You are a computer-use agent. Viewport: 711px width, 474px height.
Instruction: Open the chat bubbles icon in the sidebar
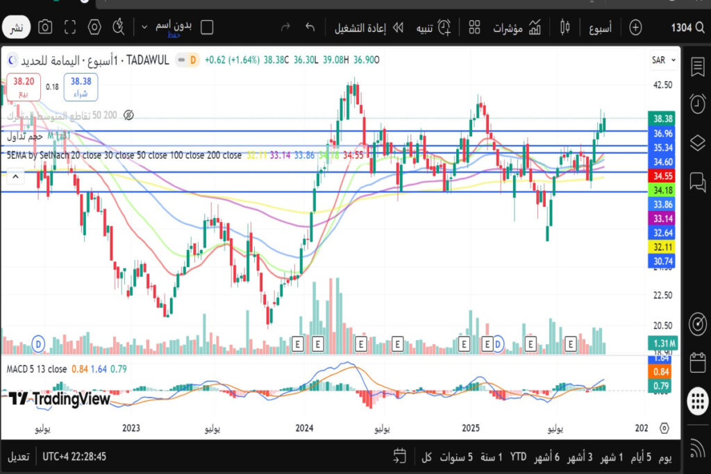point(697,183)
